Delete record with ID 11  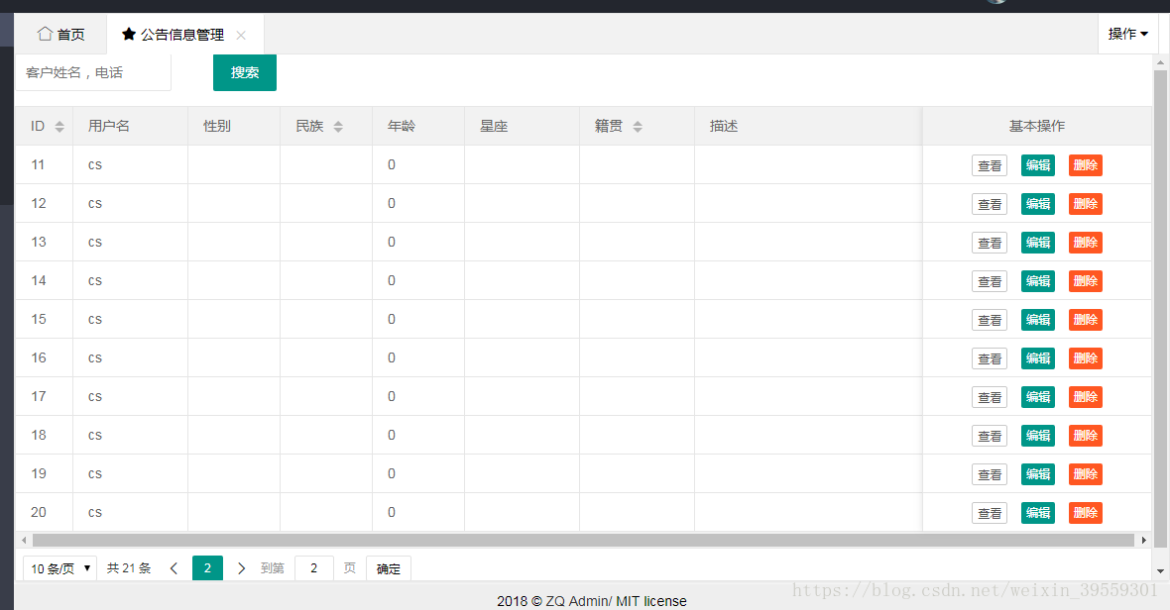(x=1086, y=165)
